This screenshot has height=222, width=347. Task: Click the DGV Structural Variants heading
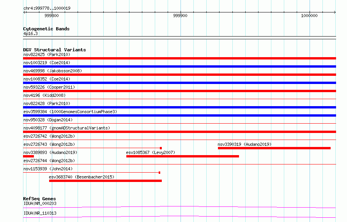click(x=55, y=50)
